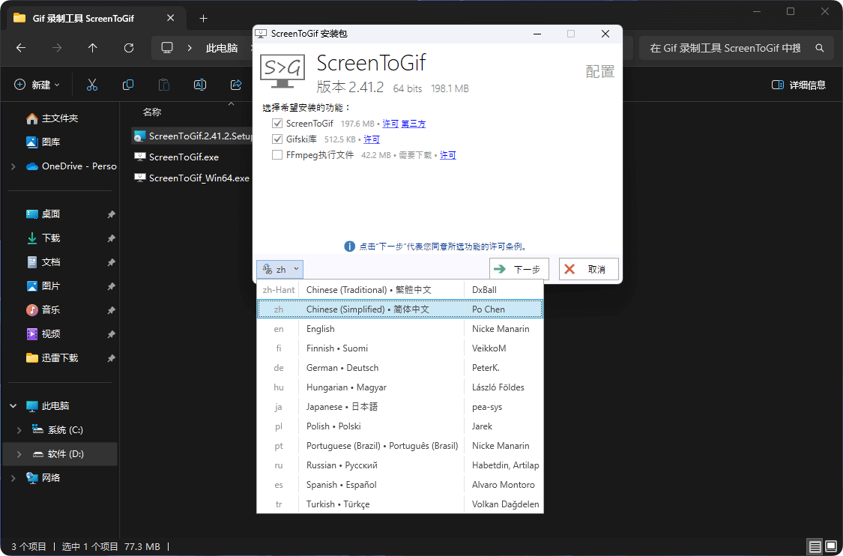Click the info icon beside license notice
843x556 pixels.
[349, 247]
